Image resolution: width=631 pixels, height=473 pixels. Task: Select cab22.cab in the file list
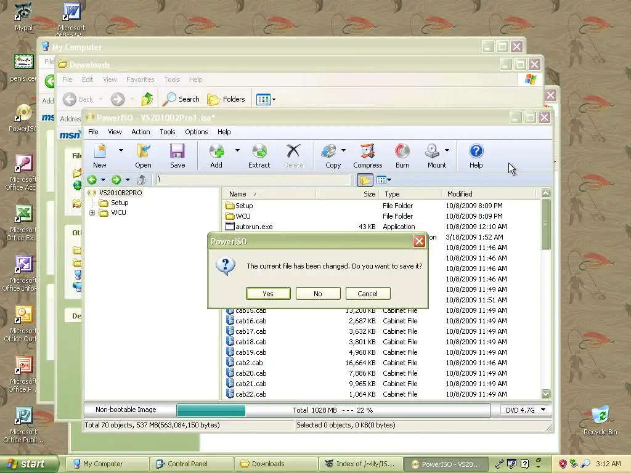click(x=251, y=394)
